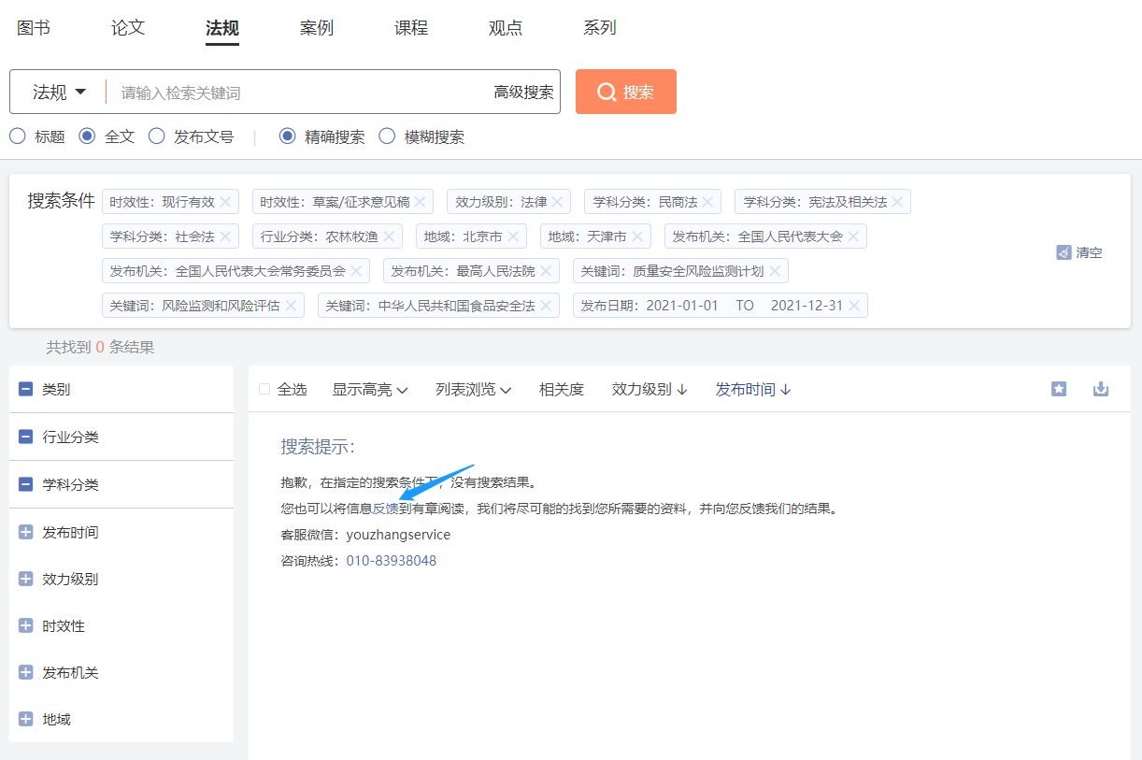The width and height of the screenshot is (1142, 760).
Task: Open the 高级搜索 advanced search link
Action: pos(523,93)
